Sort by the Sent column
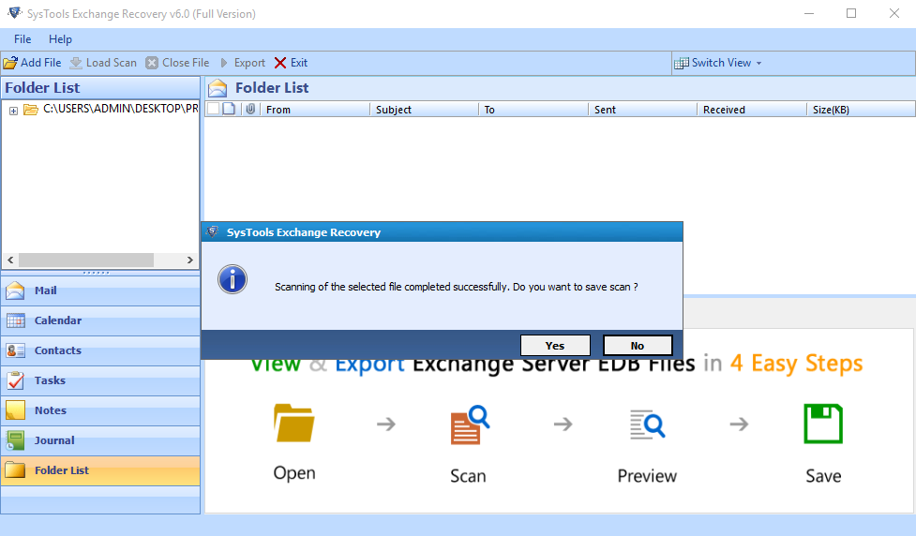The width and height of the screenshot is (916, 536). coord(642,110)
